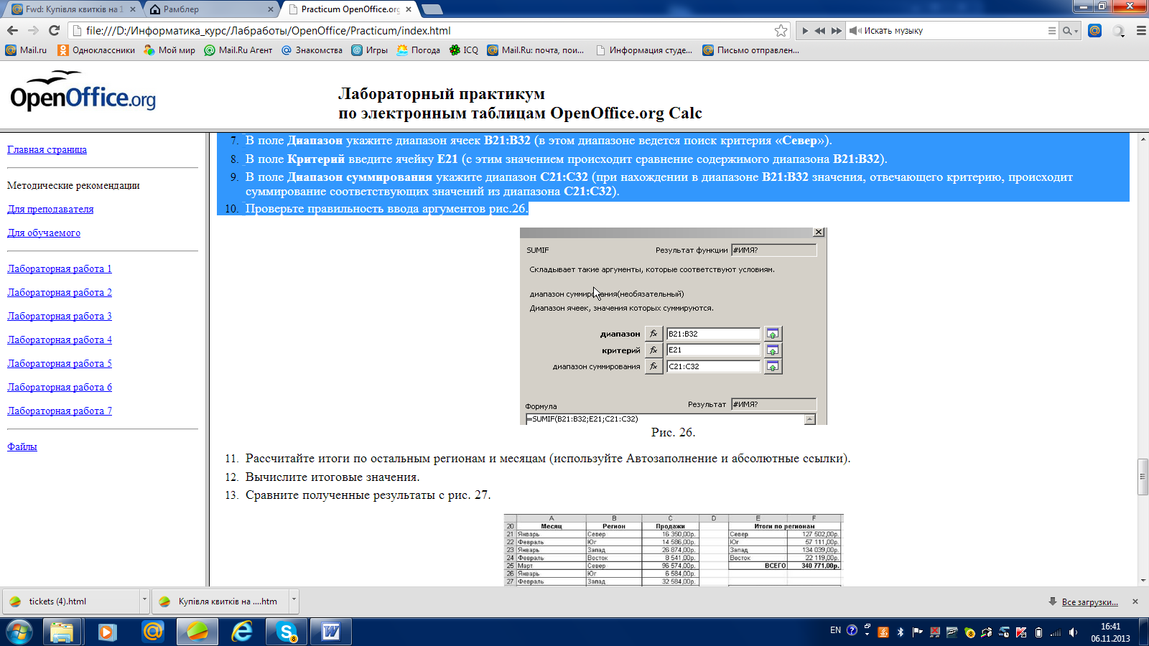Click the speaker icon in music search box

pos(855,31)
